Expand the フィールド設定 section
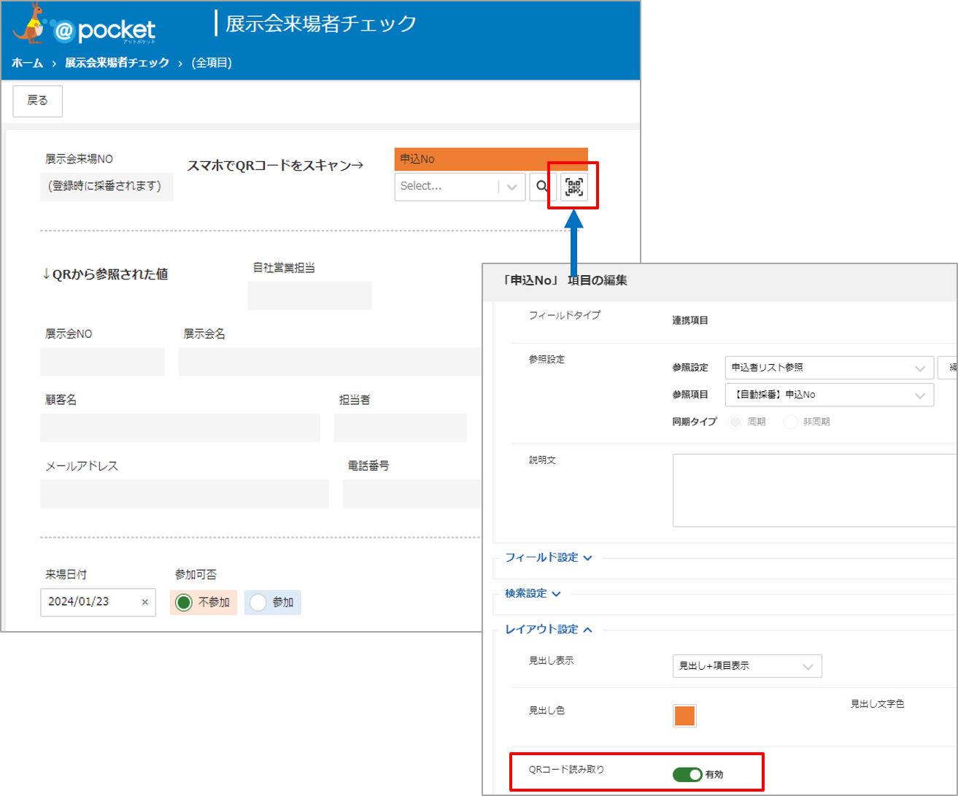The image size is (958, 796). click(549, 557)
